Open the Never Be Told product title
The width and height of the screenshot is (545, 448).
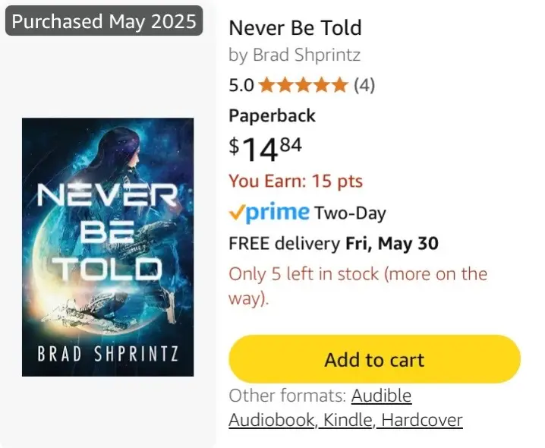tap(295, 28)
